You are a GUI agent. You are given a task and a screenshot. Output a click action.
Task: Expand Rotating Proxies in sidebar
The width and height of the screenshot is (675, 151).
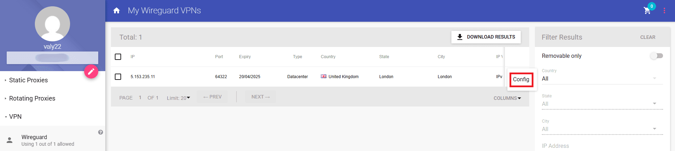pos(32,98)
